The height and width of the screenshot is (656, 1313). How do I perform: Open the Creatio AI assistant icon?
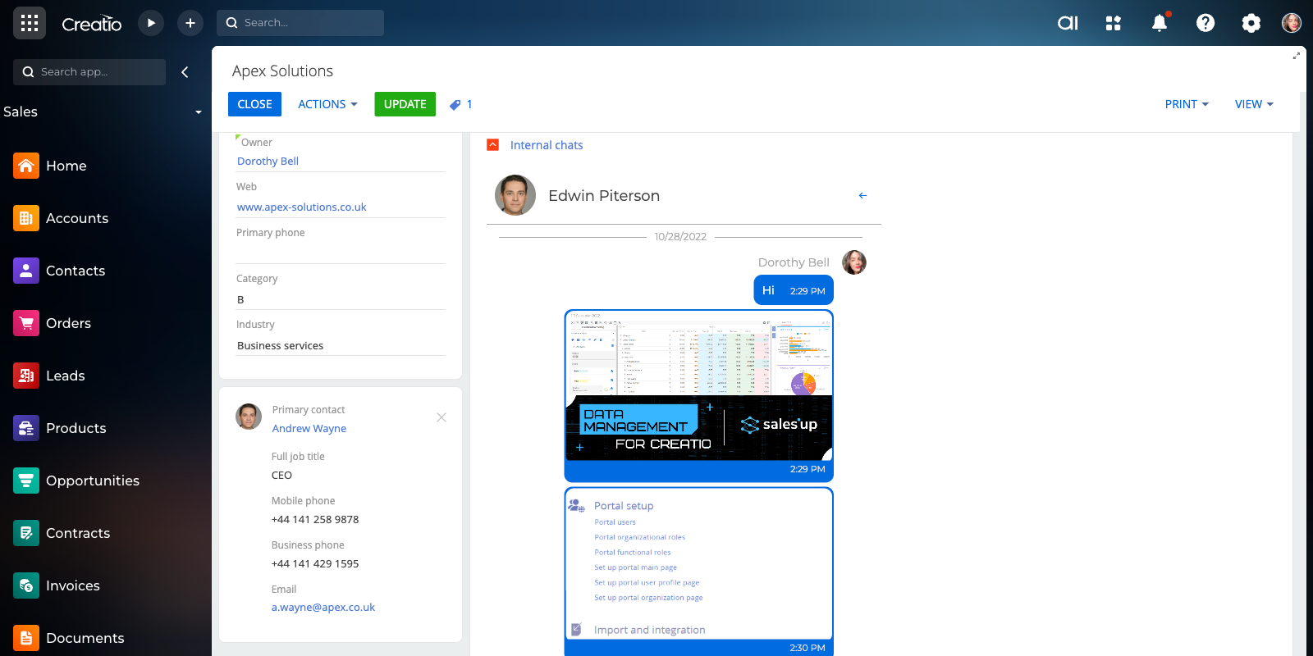point(1068,23)
